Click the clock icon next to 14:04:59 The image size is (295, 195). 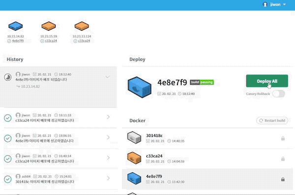[169, 162]
